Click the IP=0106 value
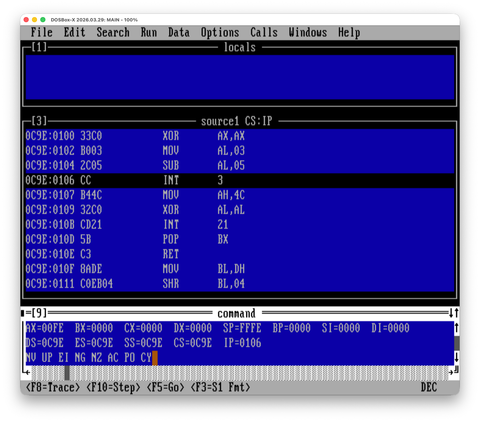This screenshot has width=480, height=422. click(x=242, y=343)
